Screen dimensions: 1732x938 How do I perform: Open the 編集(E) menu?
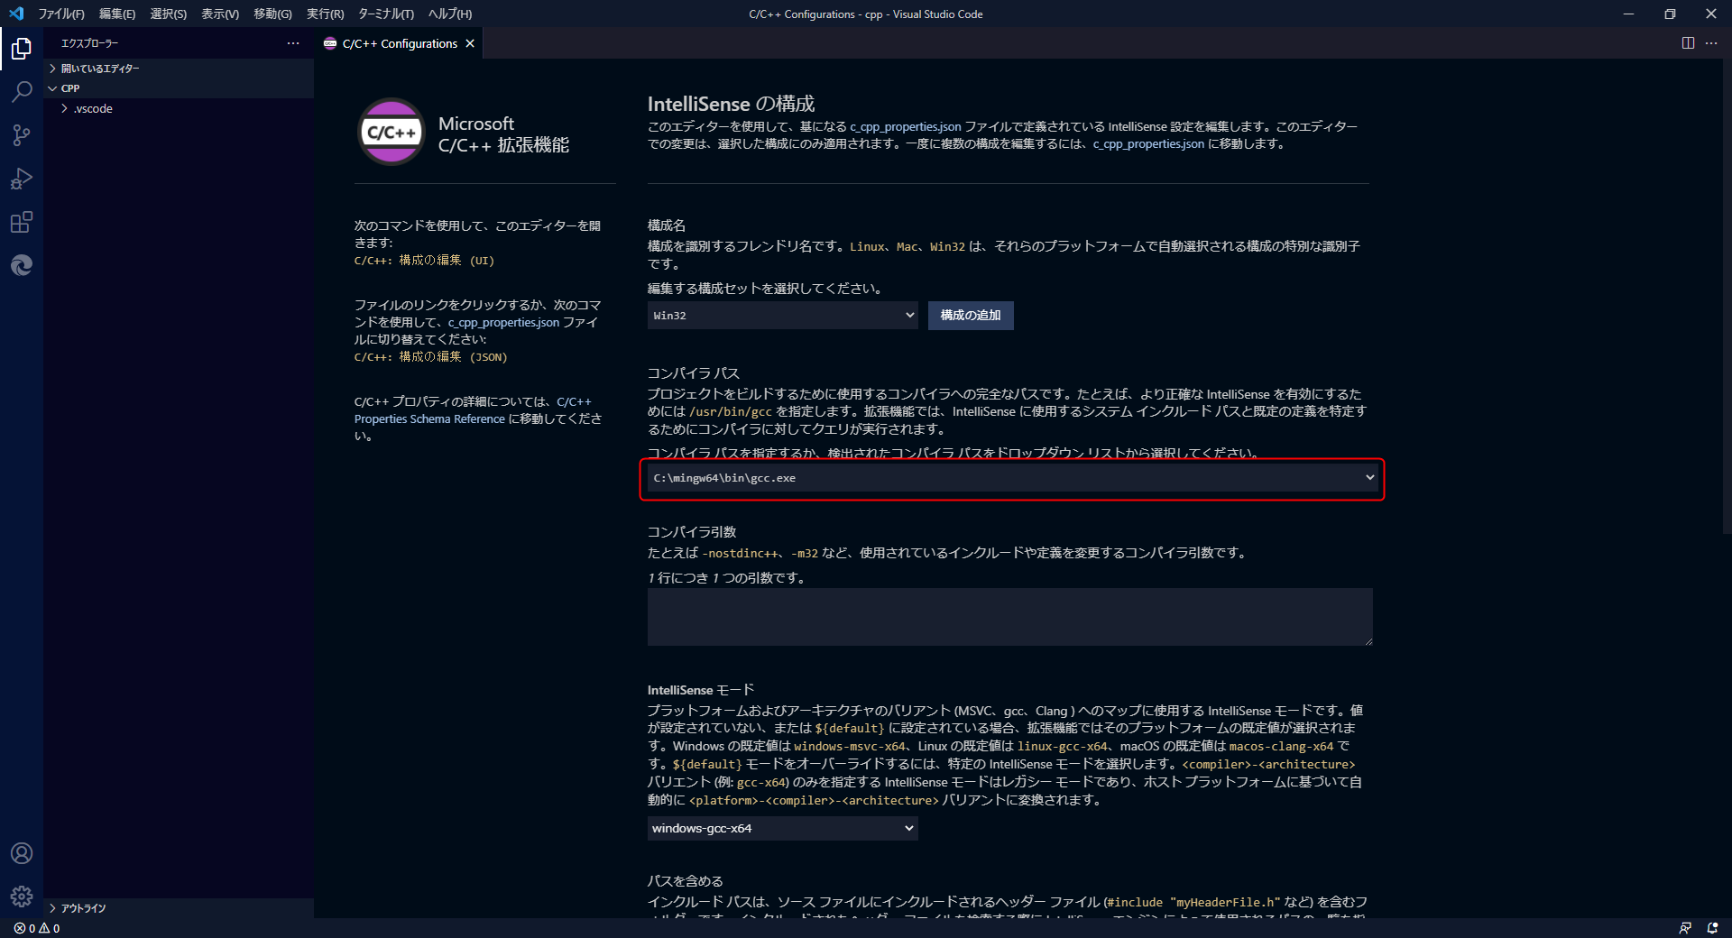[x=117, y=14]
